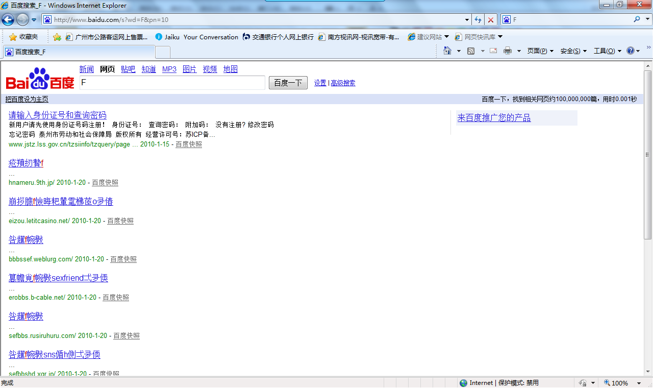This screenshot has width=653, height=388.
Task: Open the 高级搜索 link
Action: click(x=343, y=83)
